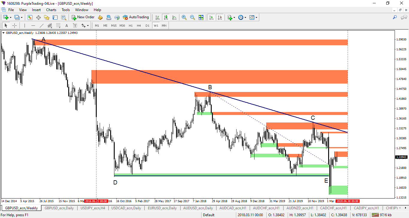This screenshot has height=218, width=409.
Task: Click the New Order button
Action: coord(83,17)
